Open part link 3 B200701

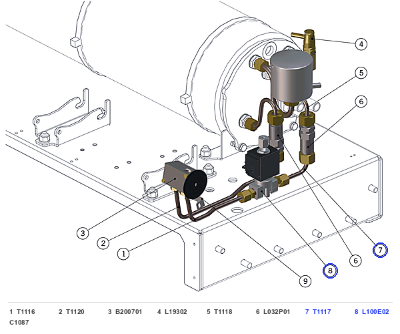click(125, 312)
